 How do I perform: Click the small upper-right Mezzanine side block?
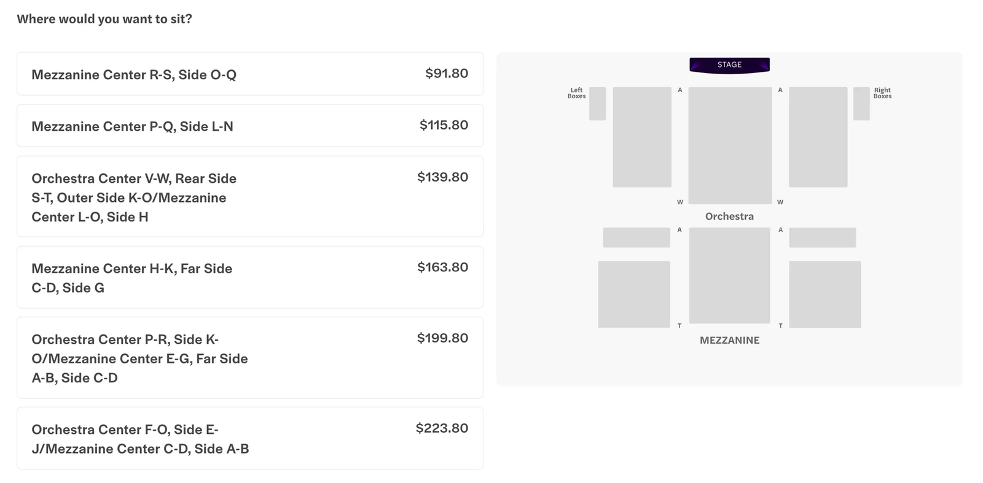(x=823, y=238)
